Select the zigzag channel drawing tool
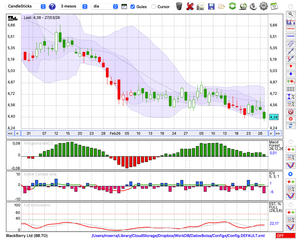Viewport: 300px width, 240px height. coord(291,44)
